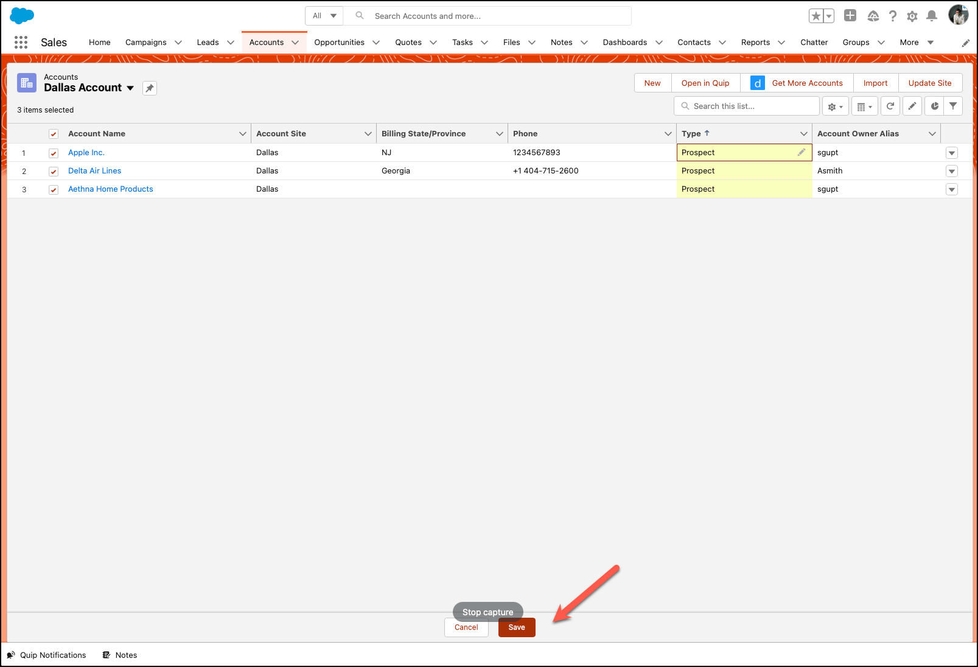Screen dimensions: 978x667
Task: Open the List View Controls gear
Action: (836, 107)
